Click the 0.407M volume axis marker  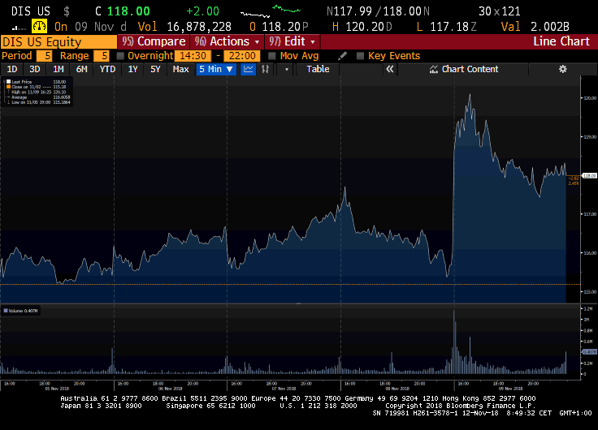click(x=590, y=352)
